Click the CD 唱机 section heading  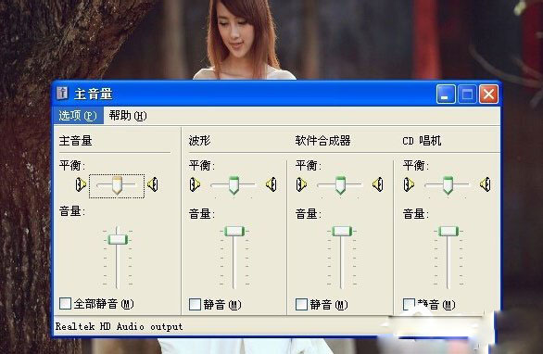[422, 141]
